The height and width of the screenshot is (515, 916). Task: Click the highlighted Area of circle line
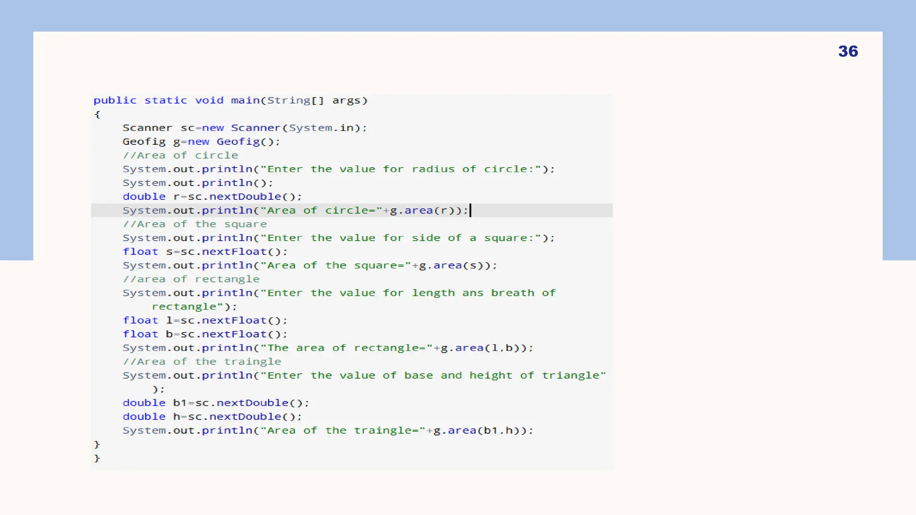click(295, 211)
